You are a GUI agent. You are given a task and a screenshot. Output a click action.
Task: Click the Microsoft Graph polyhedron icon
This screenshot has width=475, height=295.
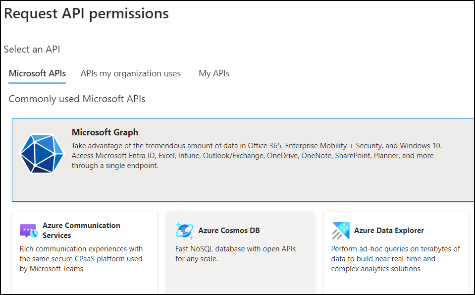pos(42,153)
